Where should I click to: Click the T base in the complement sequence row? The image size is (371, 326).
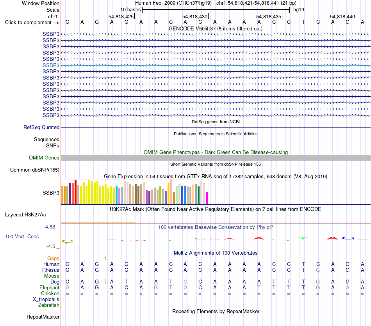point(303,22)
